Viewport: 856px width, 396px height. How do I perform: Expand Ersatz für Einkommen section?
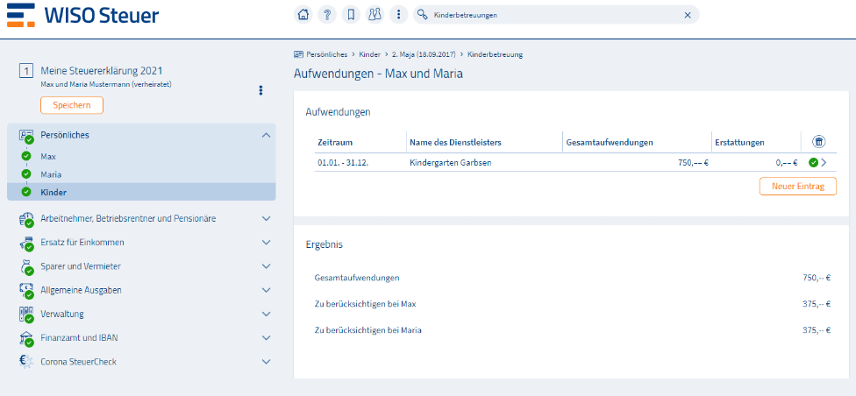pos(267,242)
